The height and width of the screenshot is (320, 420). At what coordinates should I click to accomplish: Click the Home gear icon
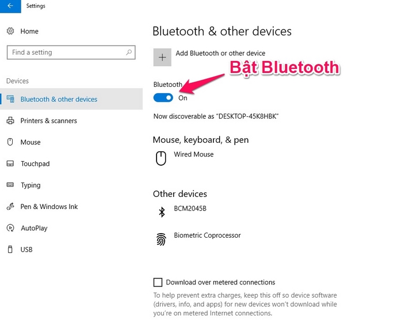[x=10, y=31]
